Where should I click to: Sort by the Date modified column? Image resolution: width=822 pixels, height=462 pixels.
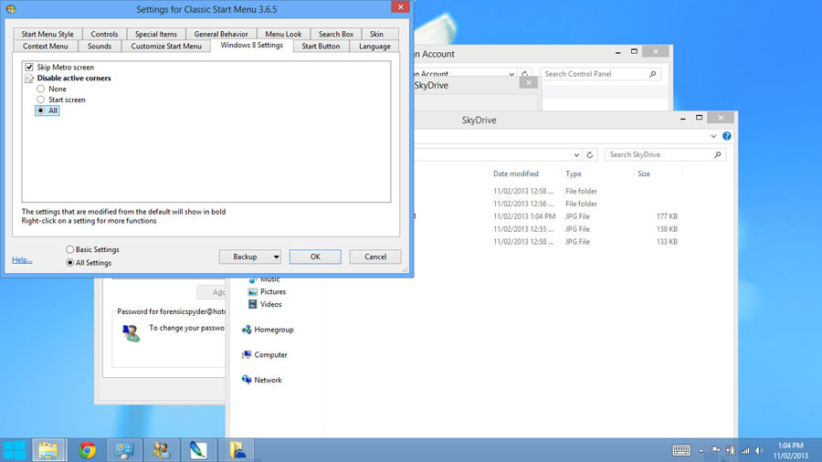pos(516,173)
